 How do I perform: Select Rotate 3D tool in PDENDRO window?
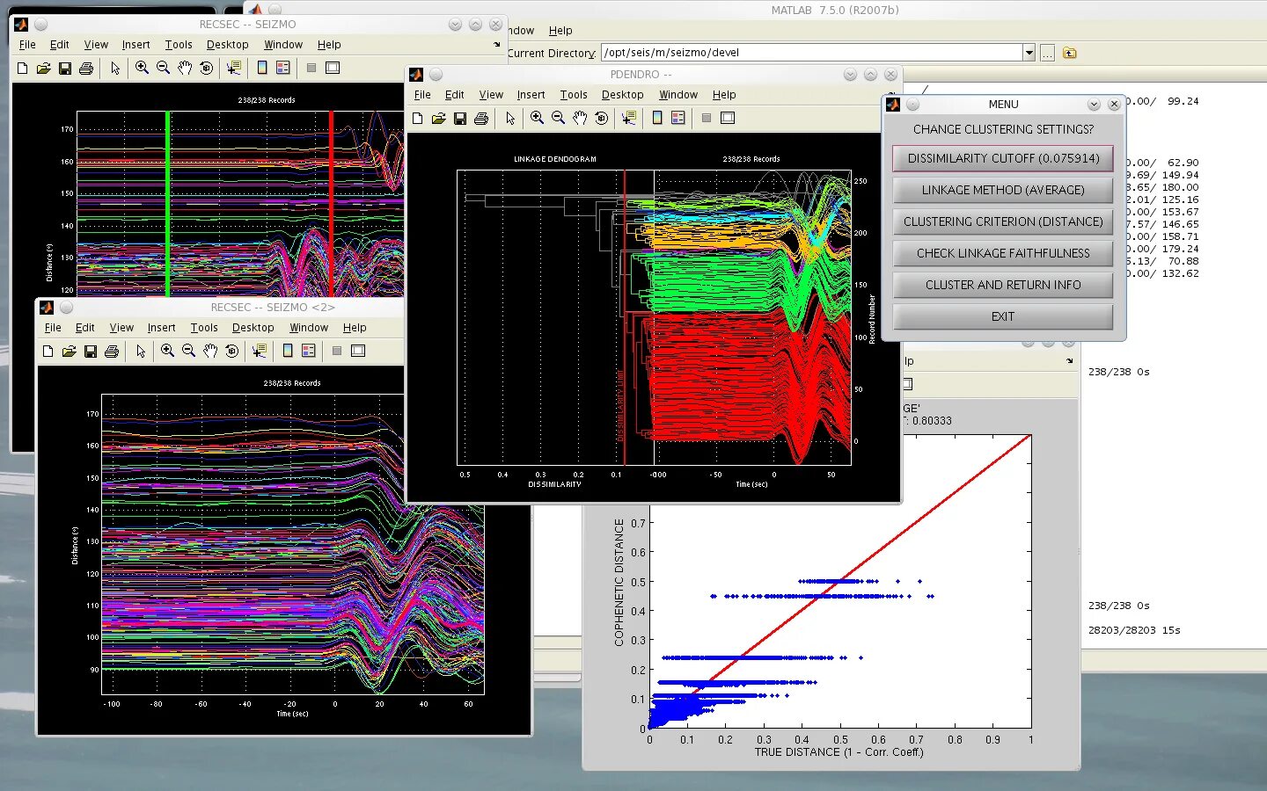tap(601, 118)
